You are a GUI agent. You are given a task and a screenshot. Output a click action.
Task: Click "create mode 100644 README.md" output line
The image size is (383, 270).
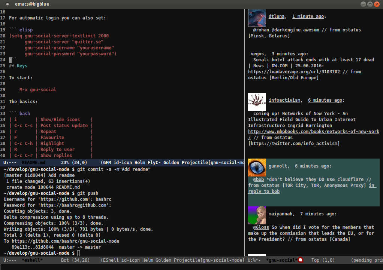tap(43, 187)
